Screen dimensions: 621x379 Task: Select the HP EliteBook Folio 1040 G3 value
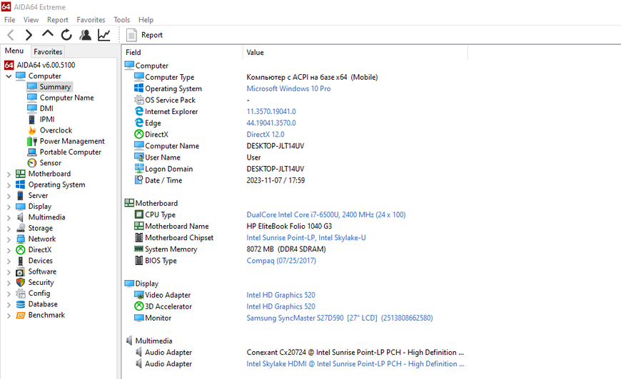pyautogui.click(x=289, y=226)
